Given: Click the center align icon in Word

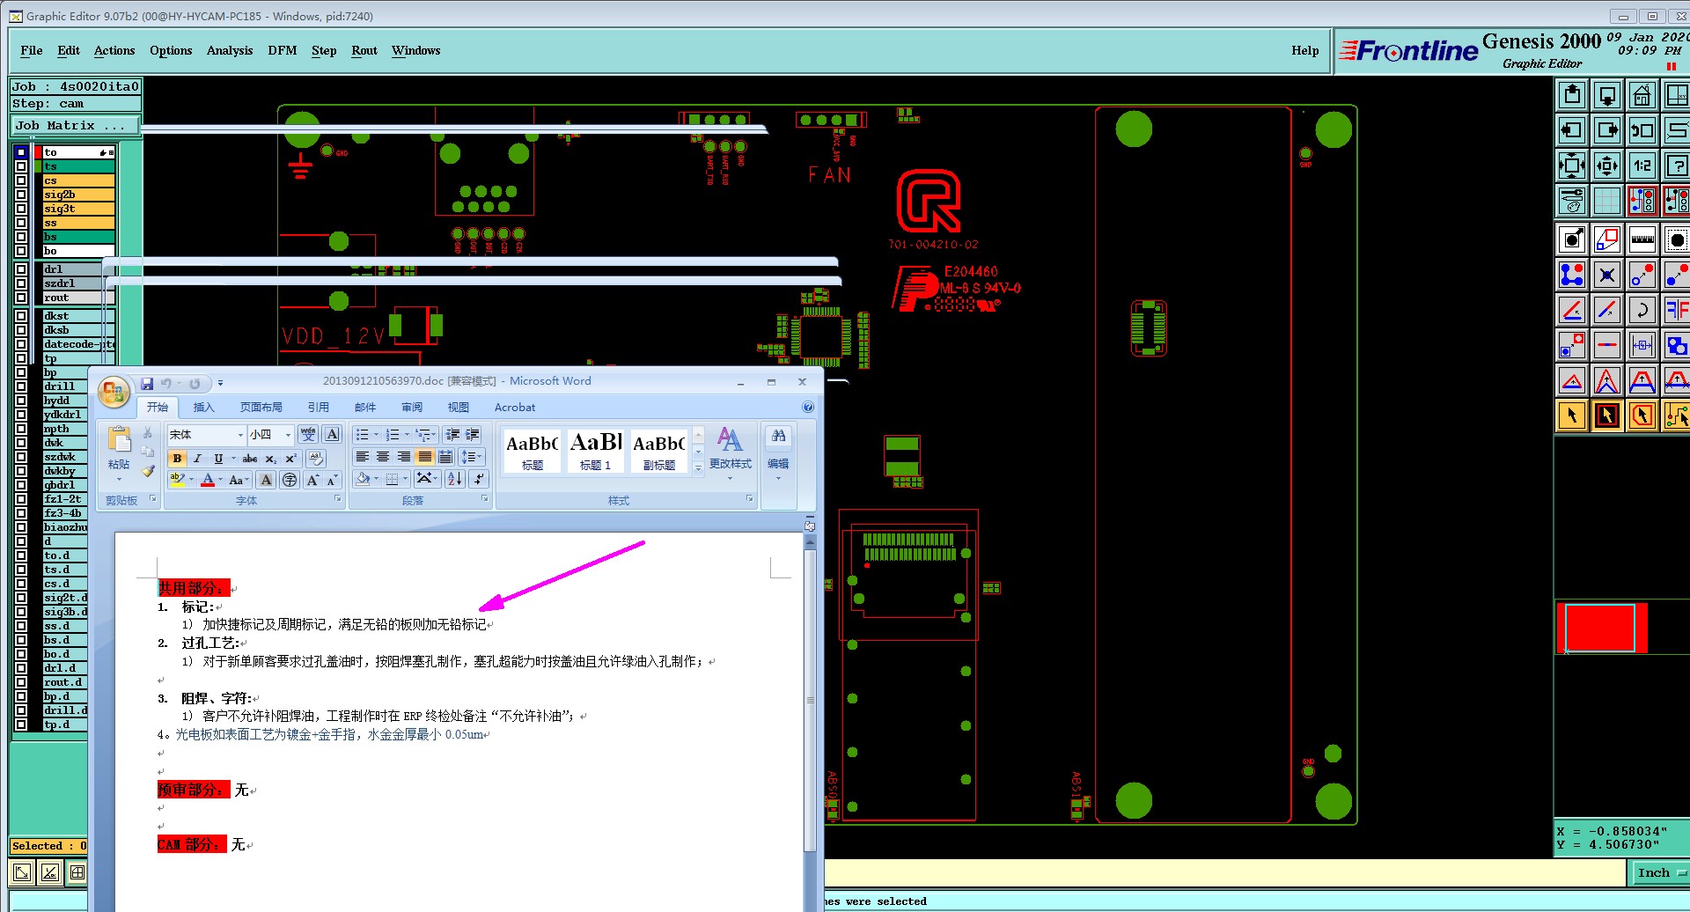Looking at the screenshot, I should [383, 456].
